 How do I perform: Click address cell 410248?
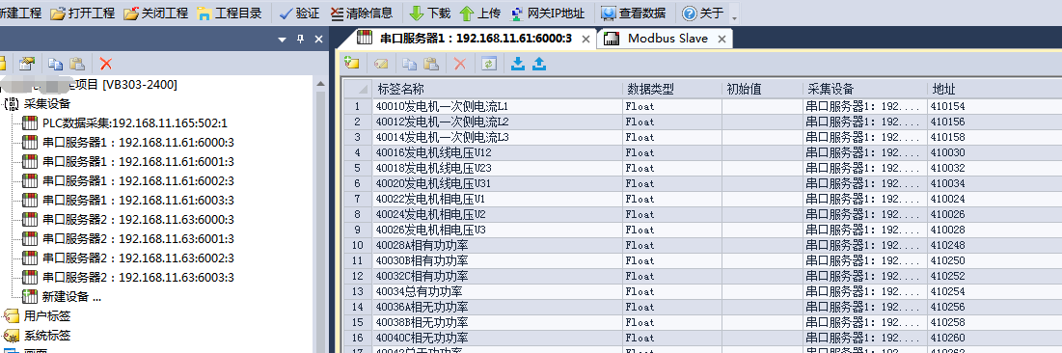tap(947, 245)
